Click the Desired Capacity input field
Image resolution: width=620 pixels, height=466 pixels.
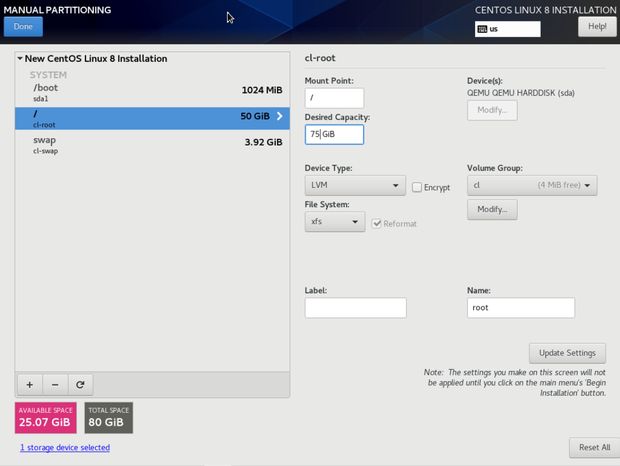click(334, 134)
